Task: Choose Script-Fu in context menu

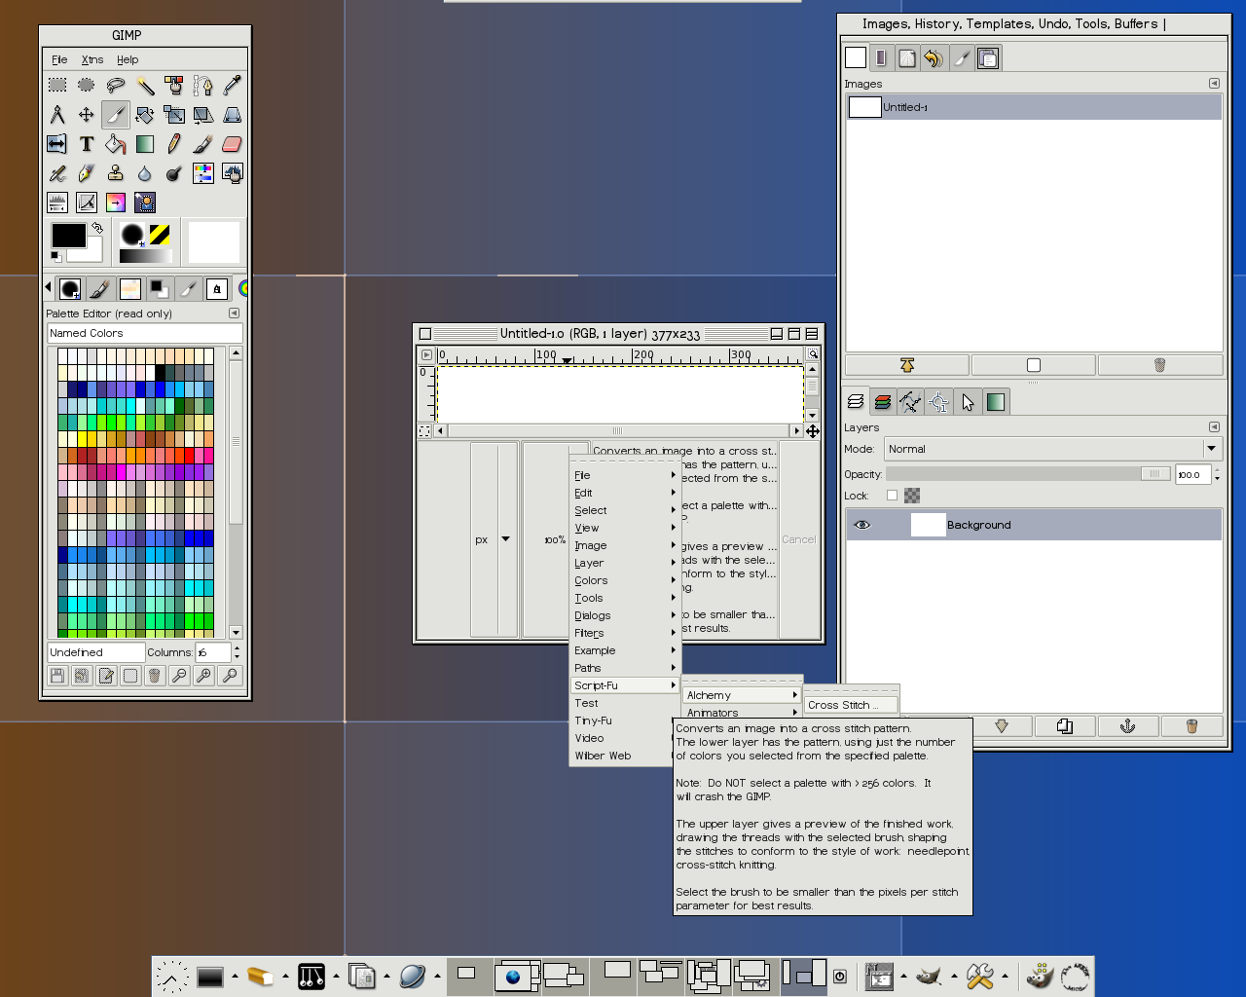Action: pyautogui.click(x=625, y=685)
